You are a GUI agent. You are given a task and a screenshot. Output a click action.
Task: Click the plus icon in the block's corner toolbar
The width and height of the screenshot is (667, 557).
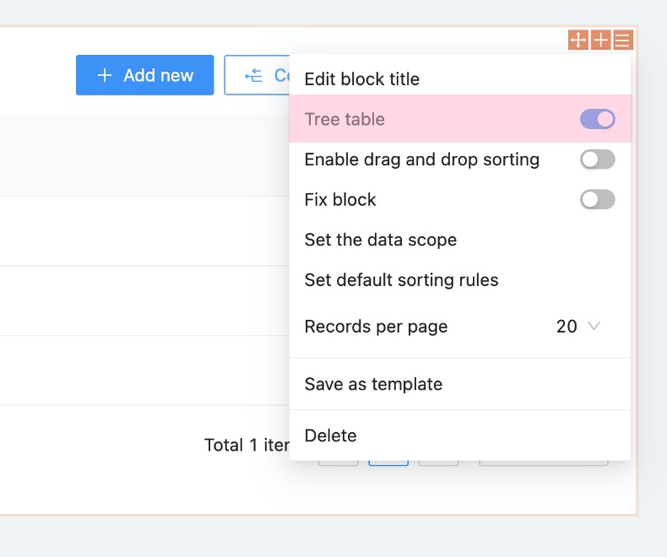[x=600, y=41]
